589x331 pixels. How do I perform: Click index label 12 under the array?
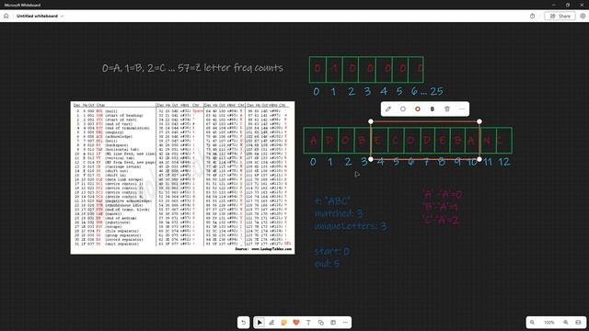point(504,162)
